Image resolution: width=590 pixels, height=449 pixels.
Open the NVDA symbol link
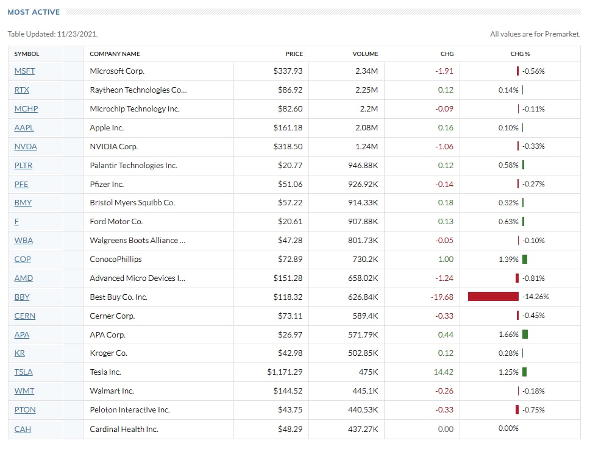coord(26,146)
